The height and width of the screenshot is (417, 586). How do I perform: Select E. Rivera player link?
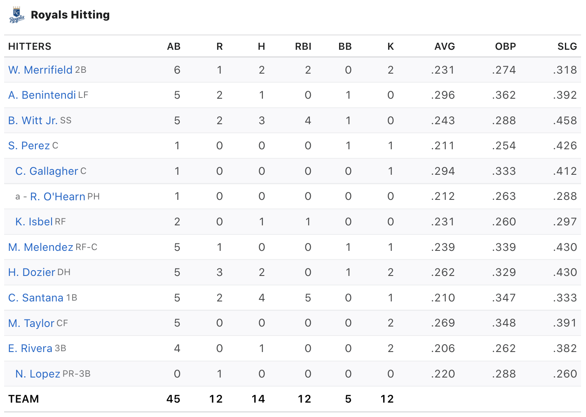[30, 348]
